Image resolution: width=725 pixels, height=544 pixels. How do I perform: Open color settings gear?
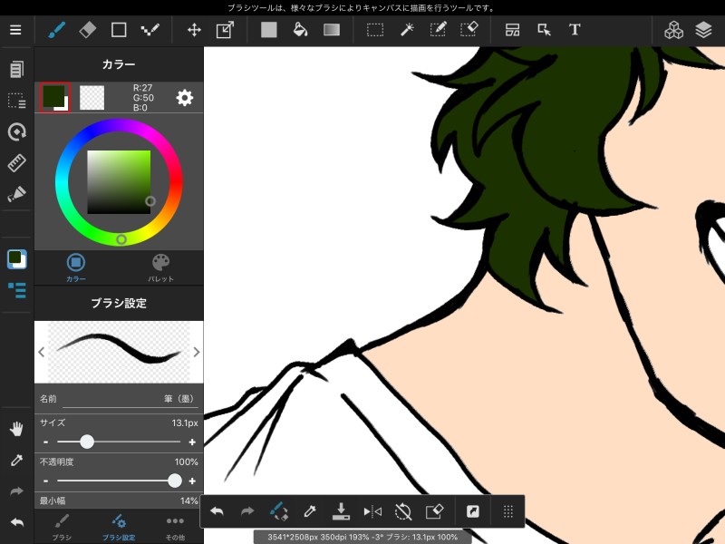[x=185, y=98]
